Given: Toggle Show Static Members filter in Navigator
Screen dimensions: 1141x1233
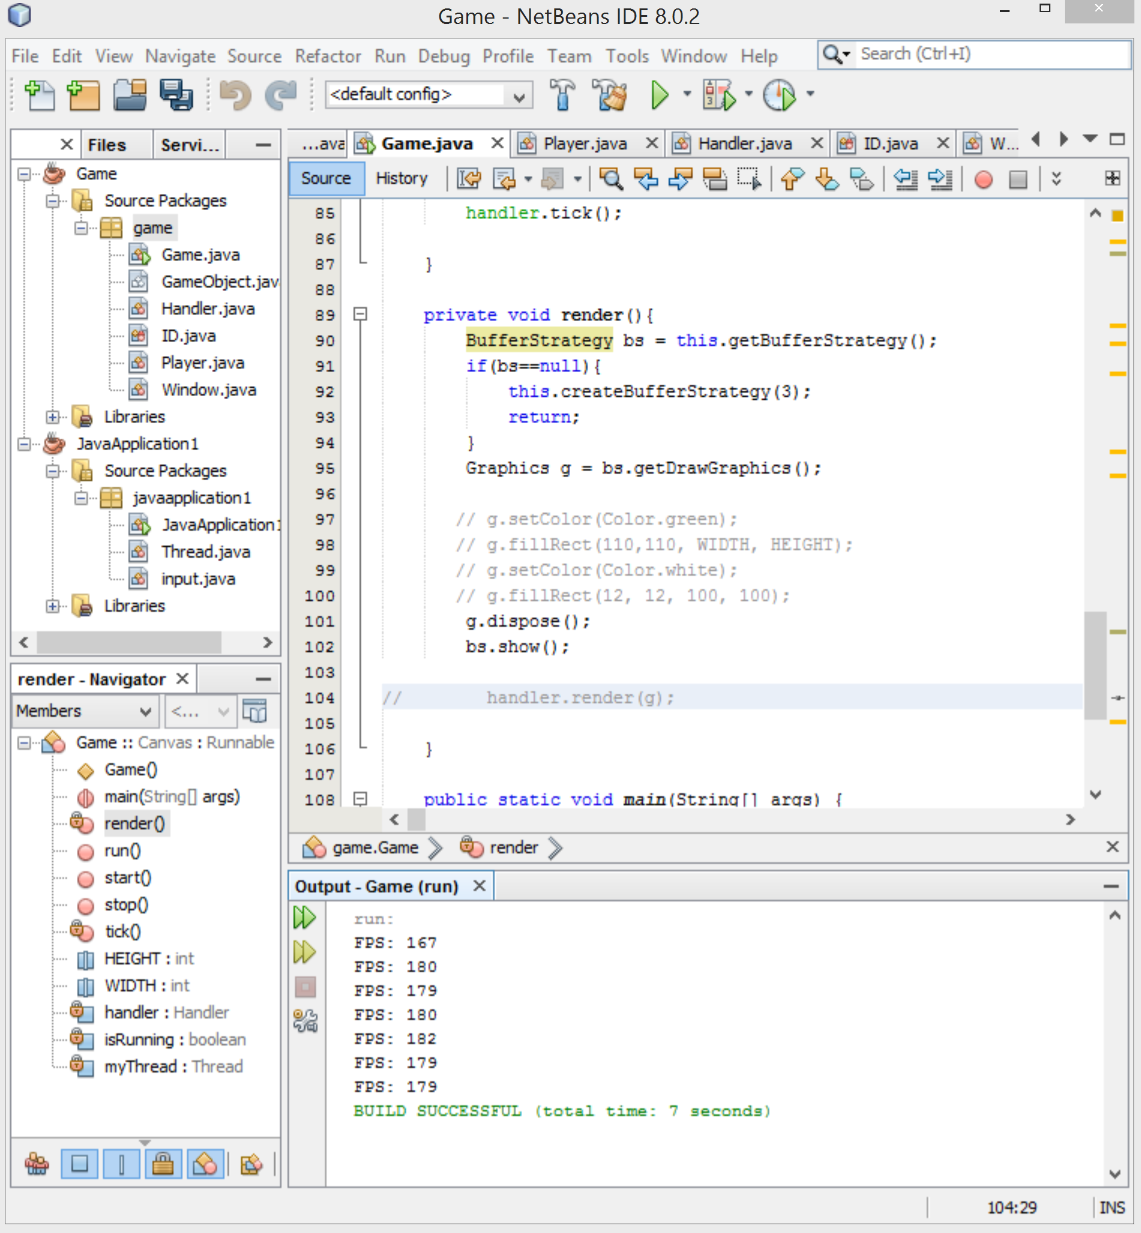Looking at the screenshot, I should tap(121, 1165).
